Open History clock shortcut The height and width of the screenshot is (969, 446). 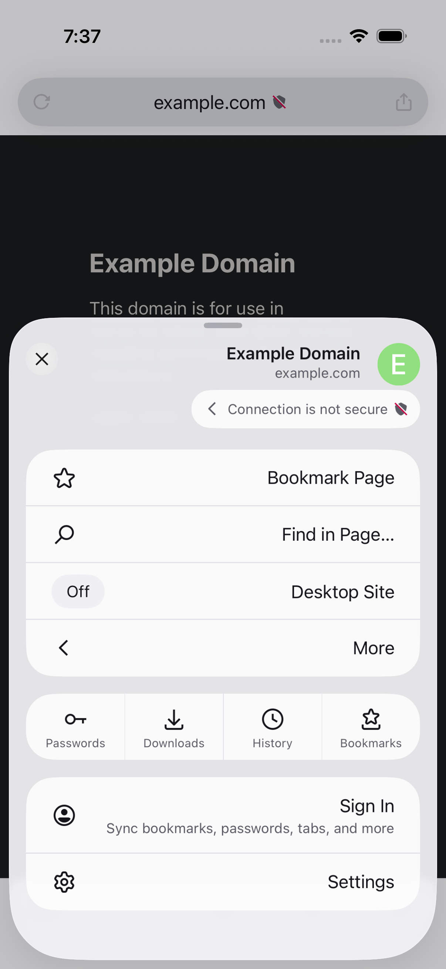(273, 727)
